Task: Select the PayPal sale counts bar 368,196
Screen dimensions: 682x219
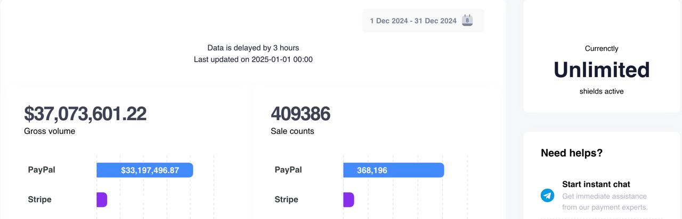Action: pos(394,170)
